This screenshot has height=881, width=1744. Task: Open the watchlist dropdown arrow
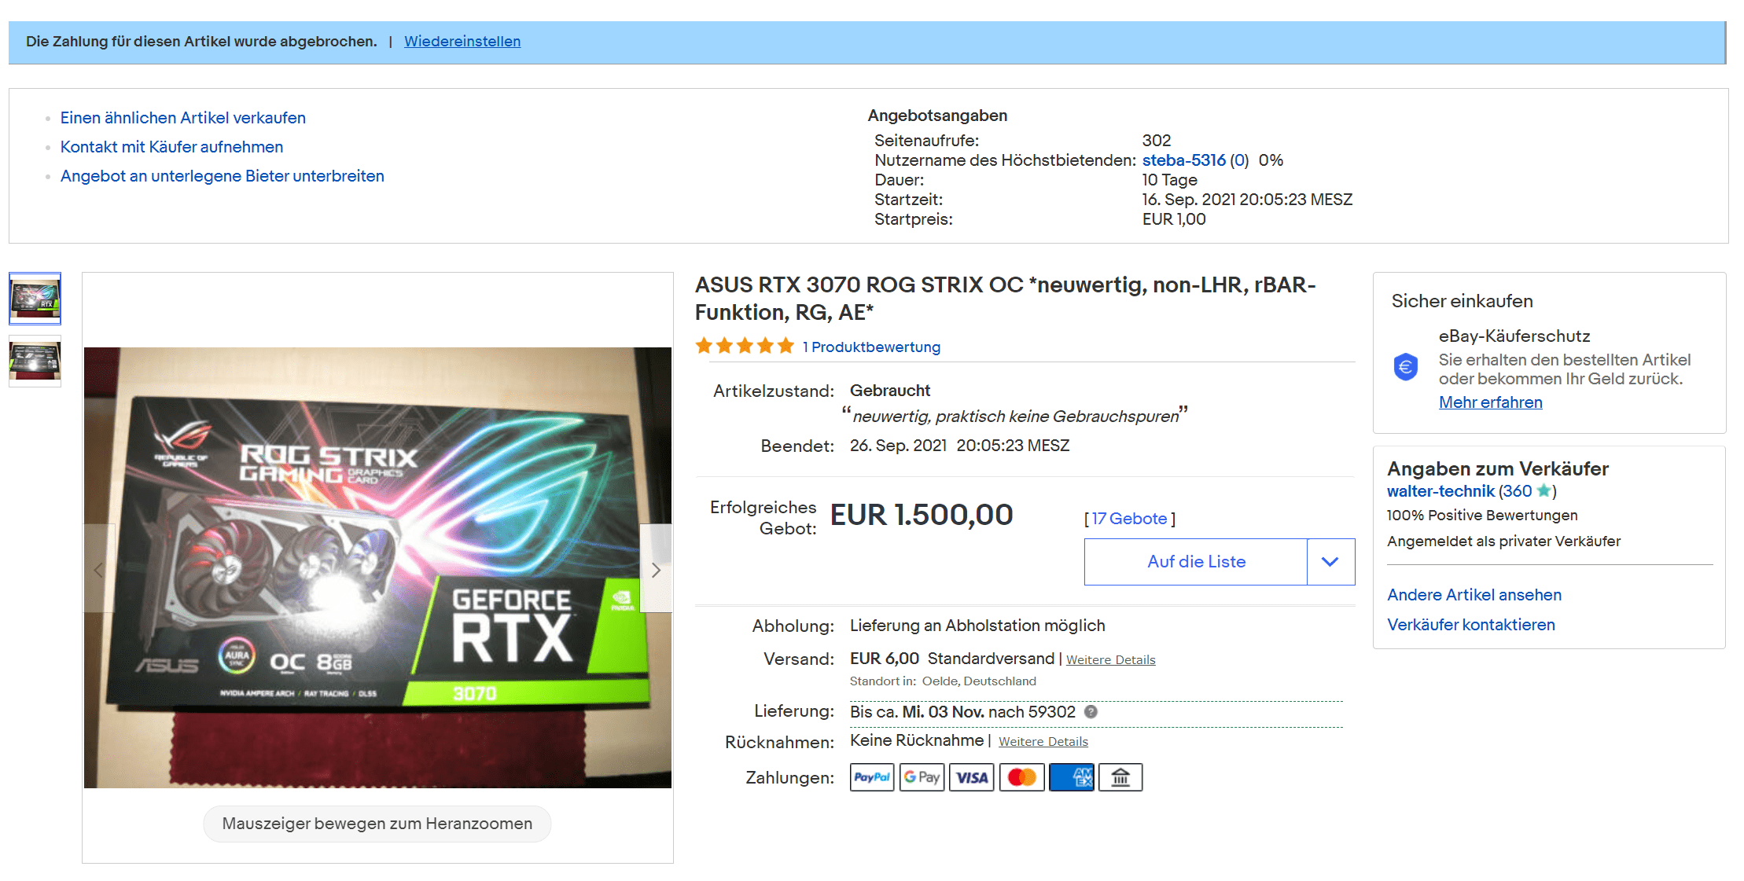(x=1330, y=562)
